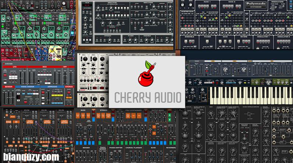This screenshot has width=293, height=163.
Task: Click the first blue Arpeggio range button
Action: (53, 103)
